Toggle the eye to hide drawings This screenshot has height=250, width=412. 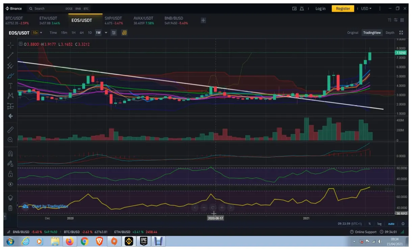(11, 184)
